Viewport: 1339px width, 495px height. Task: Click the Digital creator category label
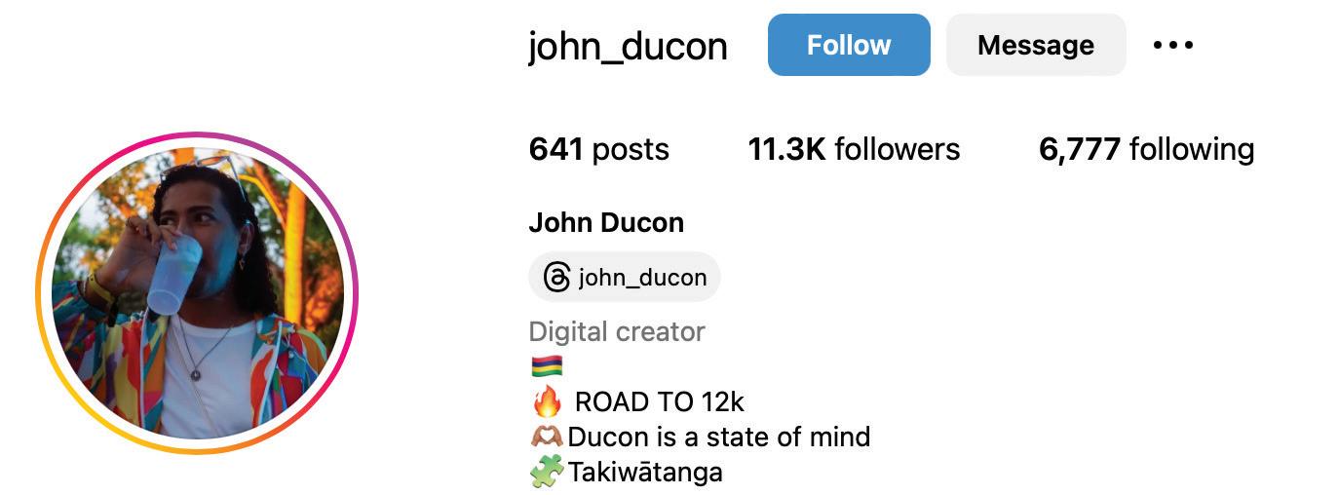tap(617, 332)
